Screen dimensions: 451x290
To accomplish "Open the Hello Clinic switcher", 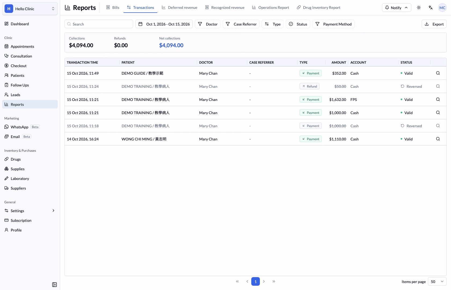I will pos(30,9).
